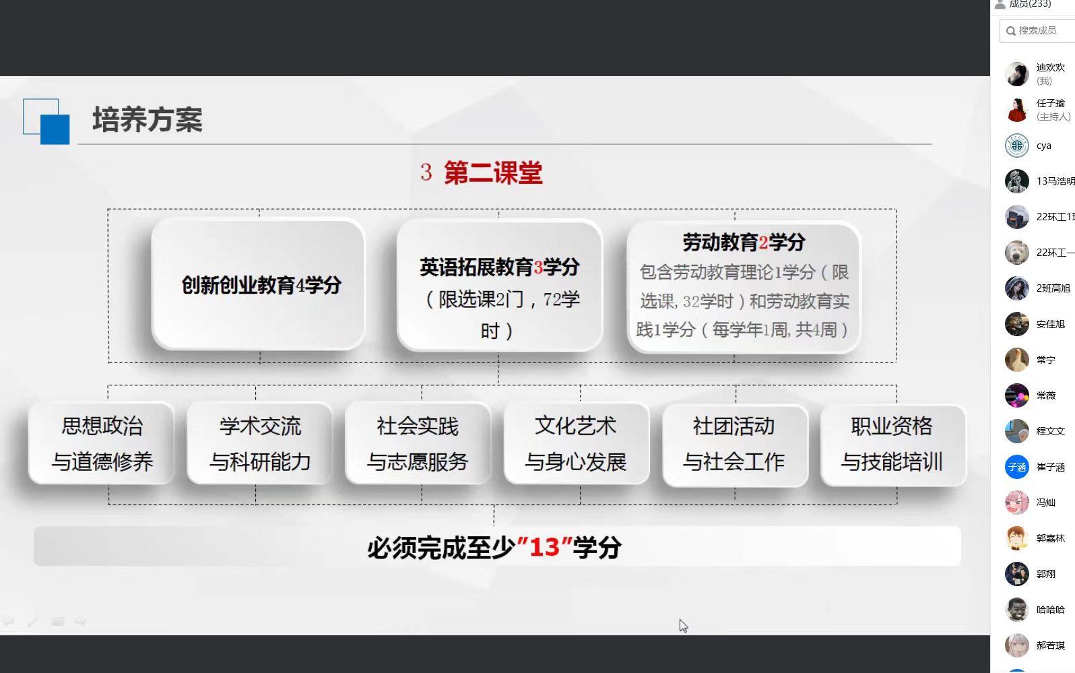
Task: Select member name 程文文
Action: tap(1050, 431)
